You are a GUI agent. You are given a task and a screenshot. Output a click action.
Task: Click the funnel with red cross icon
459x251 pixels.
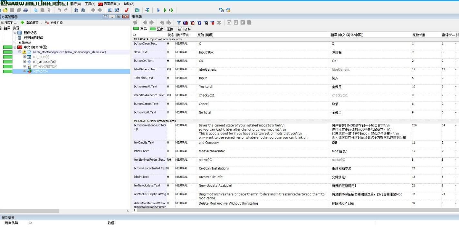click(x=212, y=23)
